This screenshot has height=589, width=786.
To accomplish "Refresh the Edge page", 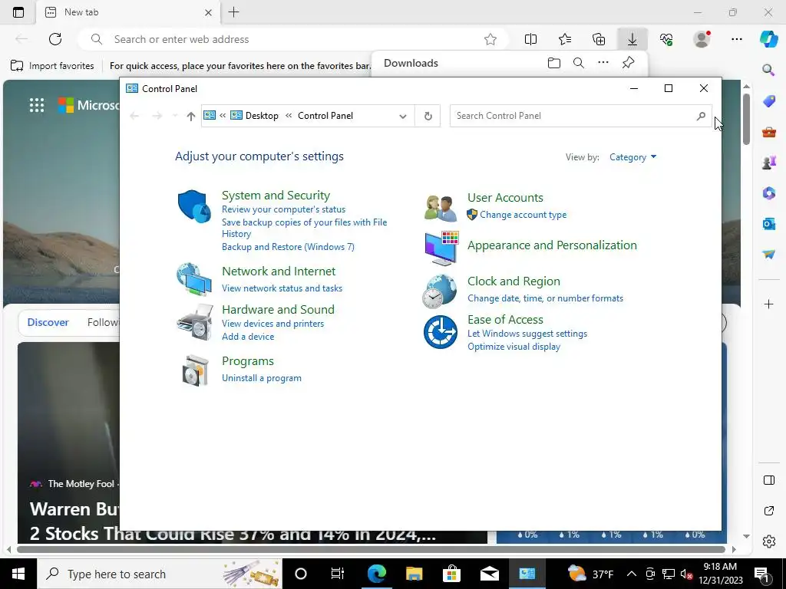I will tap(55, 39).
